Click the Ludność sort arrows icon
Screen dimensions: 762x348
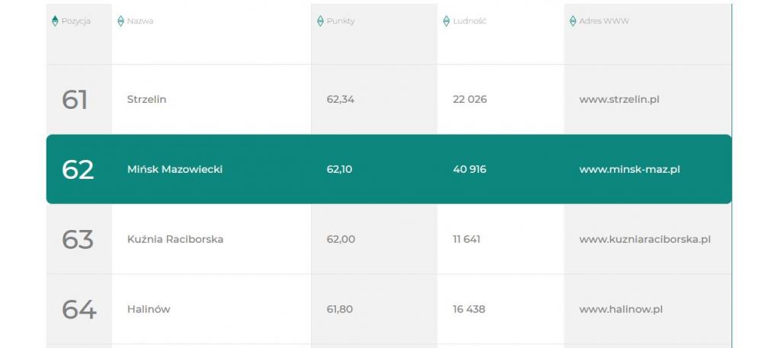tap(446, 21)
